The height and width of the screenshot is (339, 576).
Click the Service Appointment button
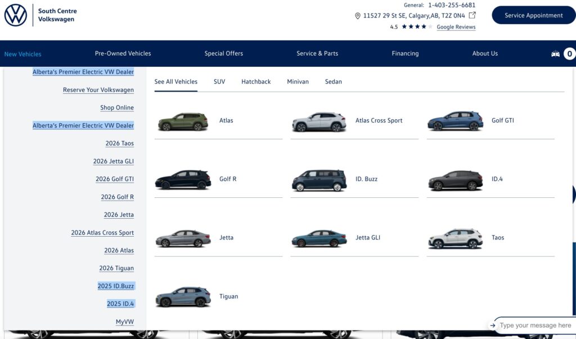coord(533,15)
